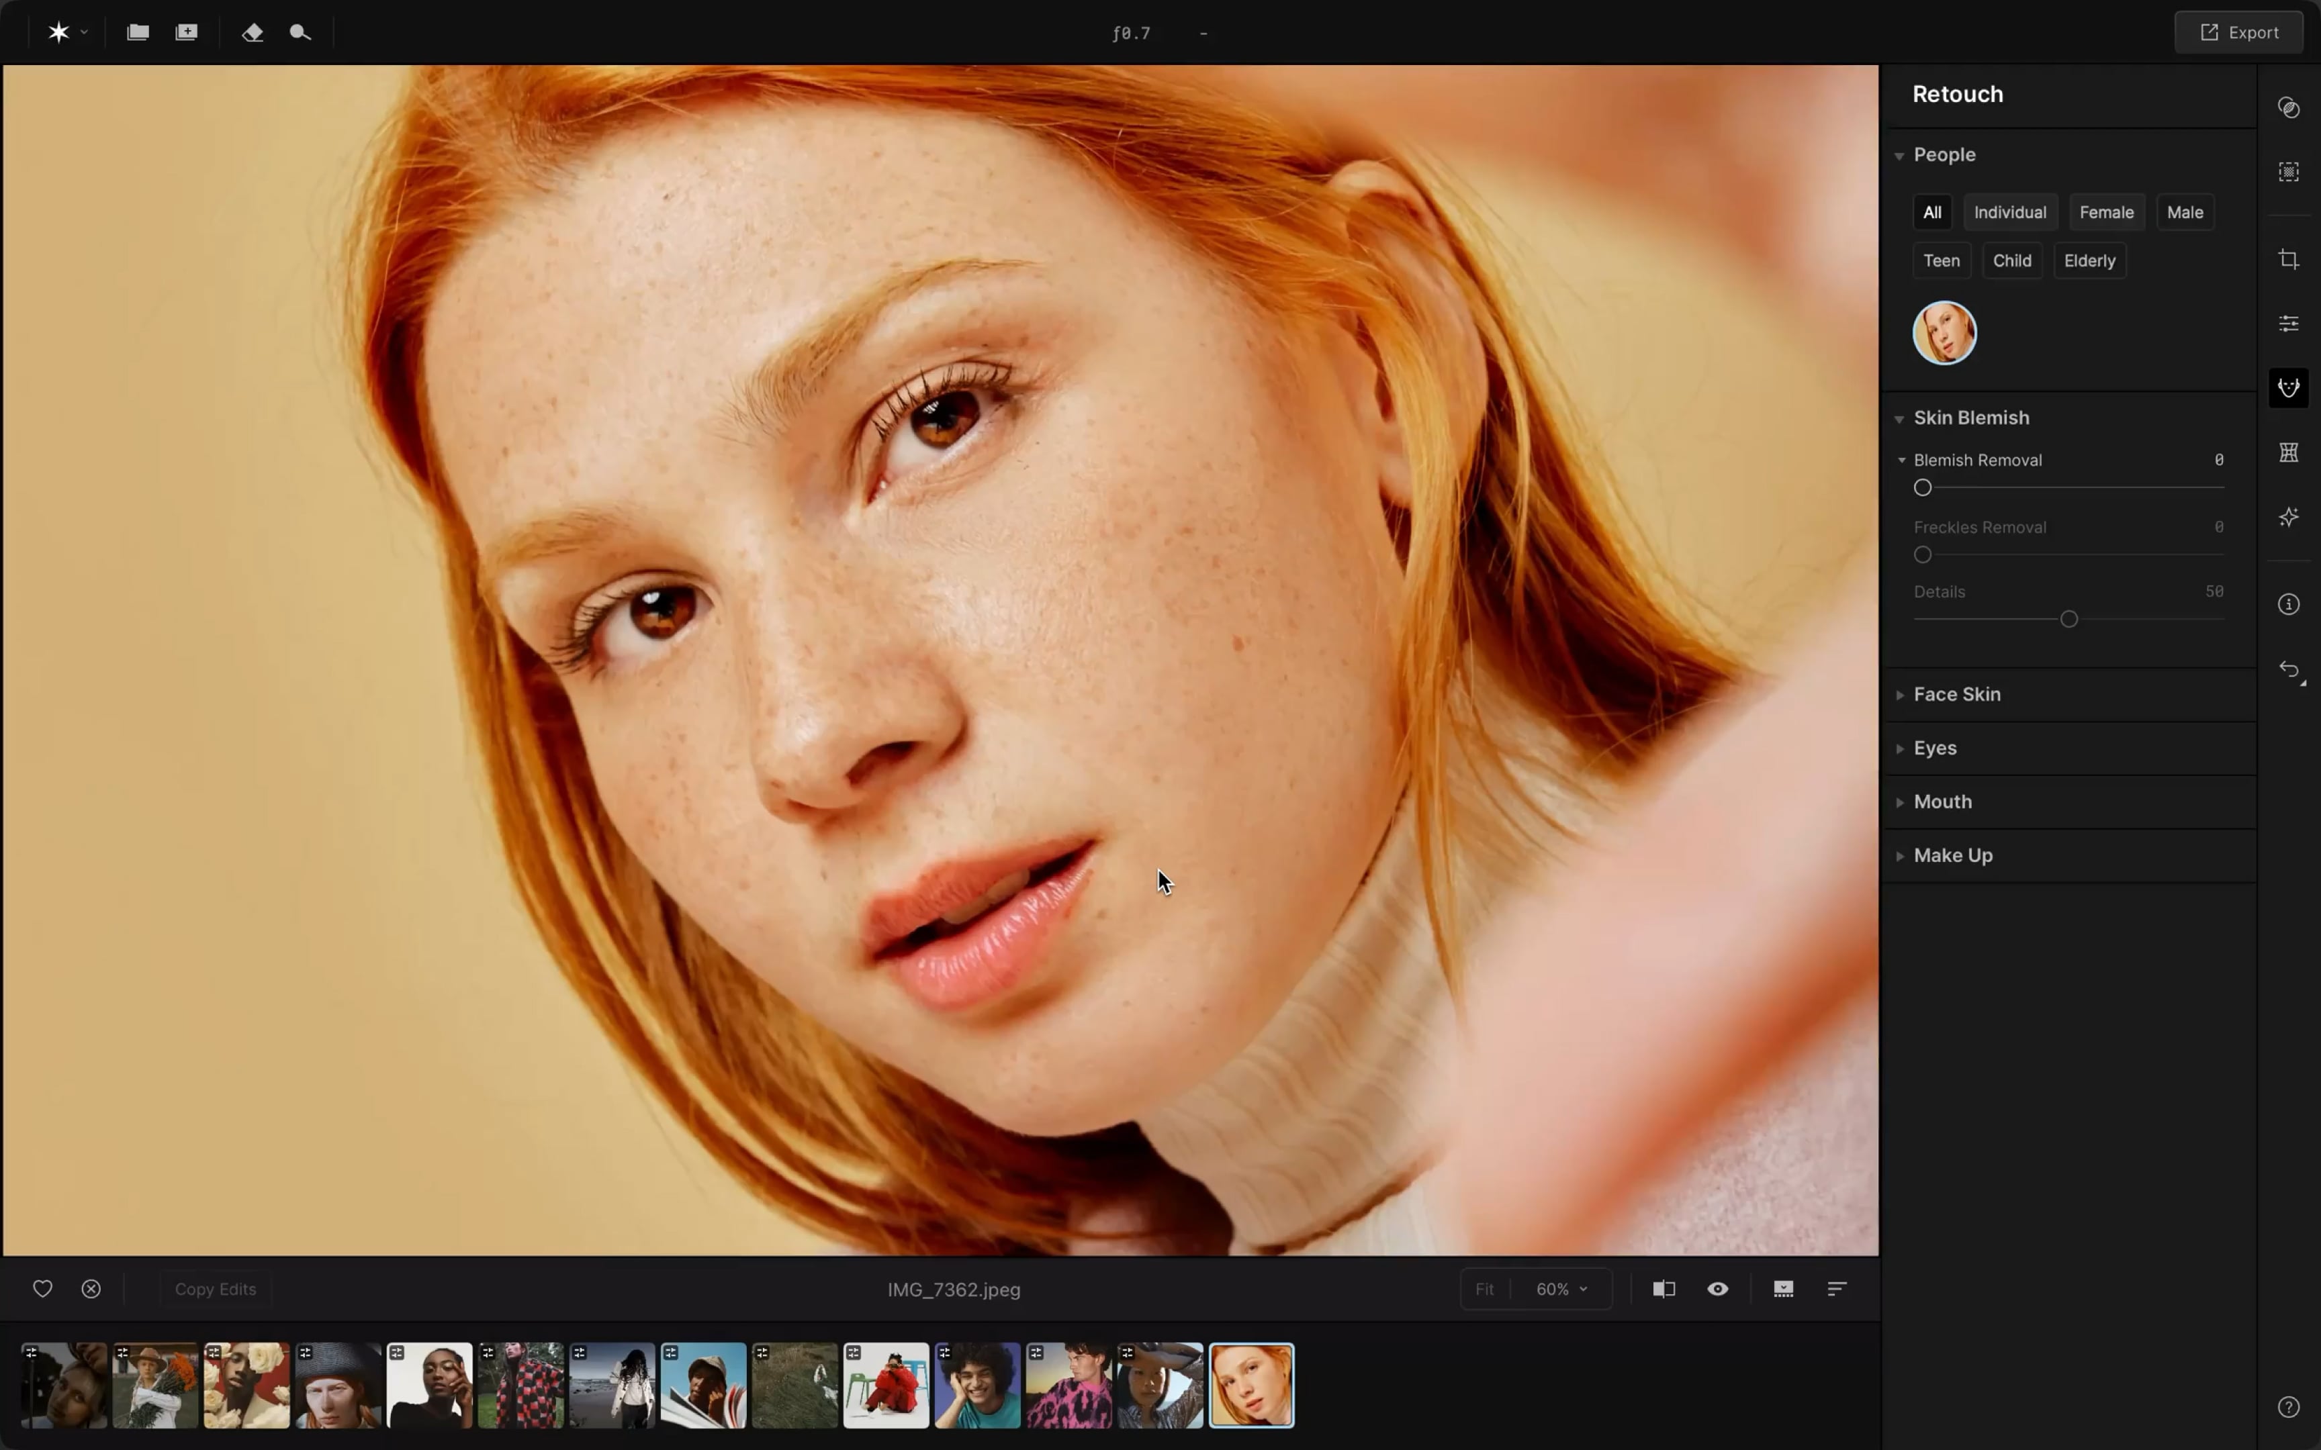The height and width of the screenshot is (1450, 2321).
Task: Click the undo history arrow icon
Action: click(2288, 669)
